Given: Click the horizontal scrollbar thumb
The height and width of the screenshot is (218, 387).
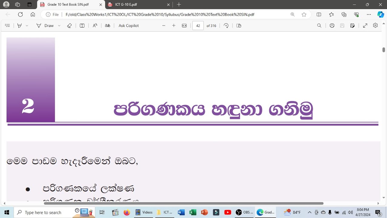Looking at the screenshot, I should click(x=184, y=203).
